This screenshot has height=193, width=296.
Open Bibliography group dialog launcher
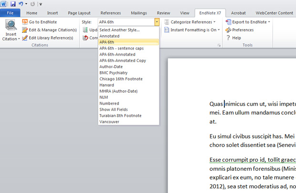(219, 45)
